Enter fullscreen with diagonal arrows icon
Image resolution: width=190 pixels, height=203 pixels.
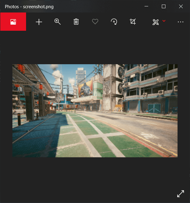[181, 194]
